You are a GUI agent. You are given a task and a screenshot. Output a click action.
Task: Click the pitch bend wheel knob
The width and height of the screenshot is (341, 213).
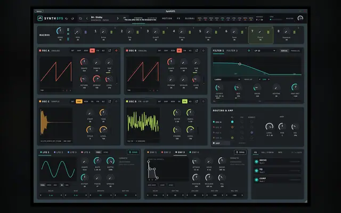pos(60,31)
